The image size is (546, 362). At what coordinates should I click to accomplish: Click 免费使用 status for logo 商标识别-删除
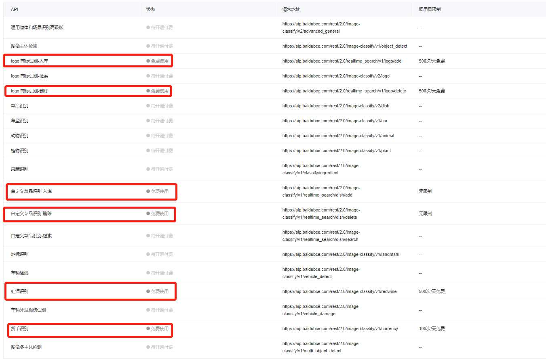[158, 91]
